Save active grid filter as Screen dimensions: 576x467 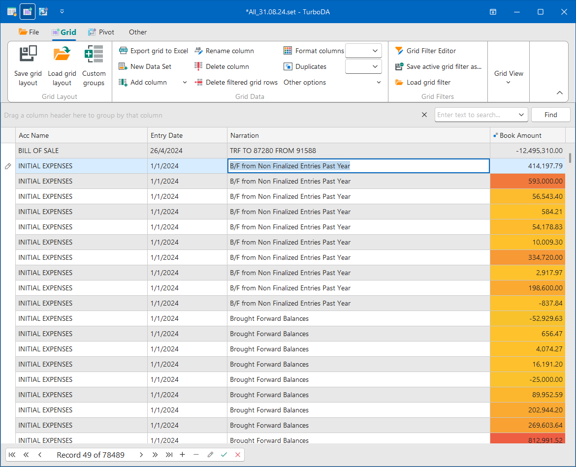tap(438, 66)
